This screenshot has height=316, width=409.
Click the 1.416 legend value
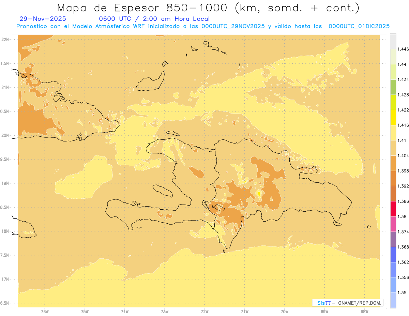coord(403,125)
